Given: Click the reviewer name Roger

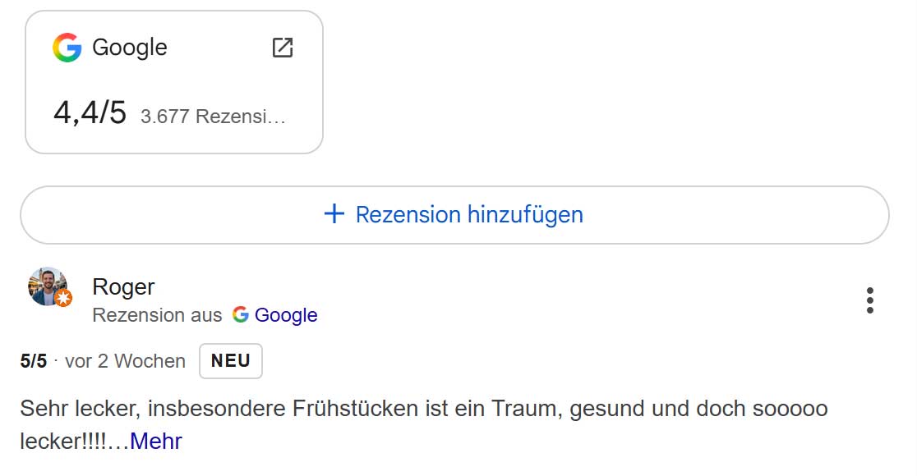Looking at the screenshot, I should click(x=122, y=286).
